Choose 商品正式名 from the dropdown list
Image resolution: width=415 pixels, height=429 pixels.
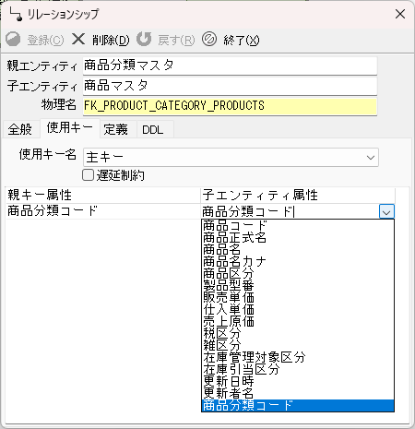click(x=298, y=237)
